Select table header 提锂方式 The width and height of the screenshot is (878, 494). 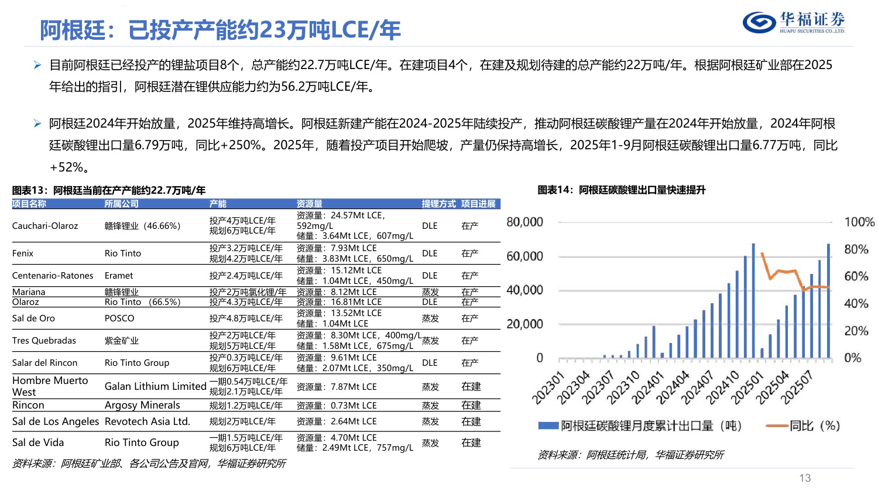439,204
